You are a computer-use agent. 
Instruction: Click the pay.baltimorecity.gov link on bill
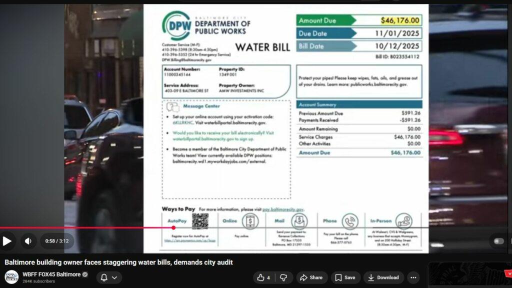pyautogui.click(x=283, y=209)
